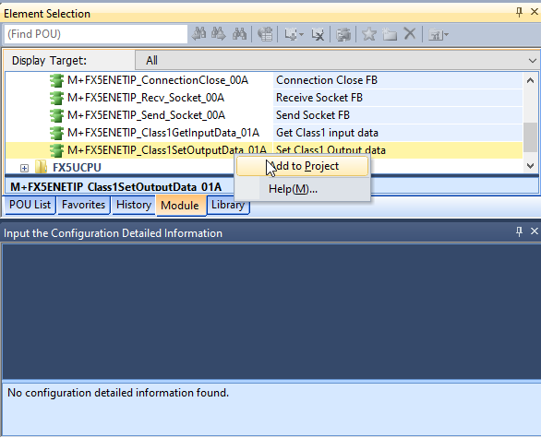
Task: Click 'Receive Socket FB' description text
Action: pos(319,98)
